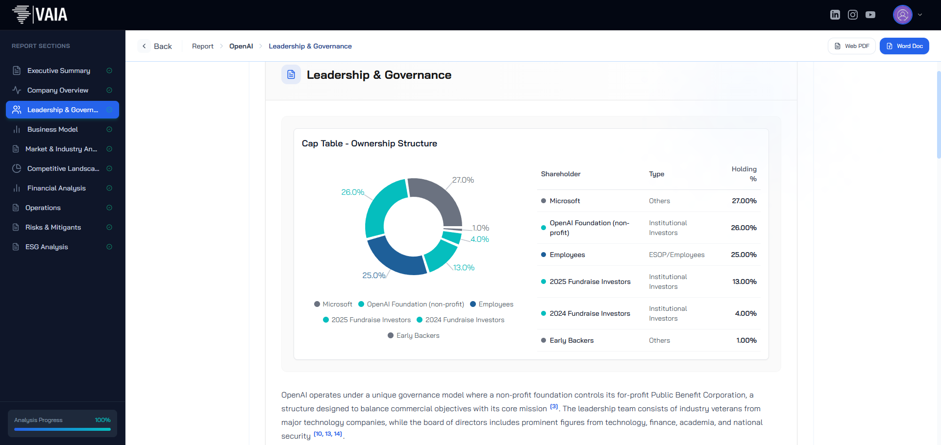Click the Report breadcrumb link

202,46
